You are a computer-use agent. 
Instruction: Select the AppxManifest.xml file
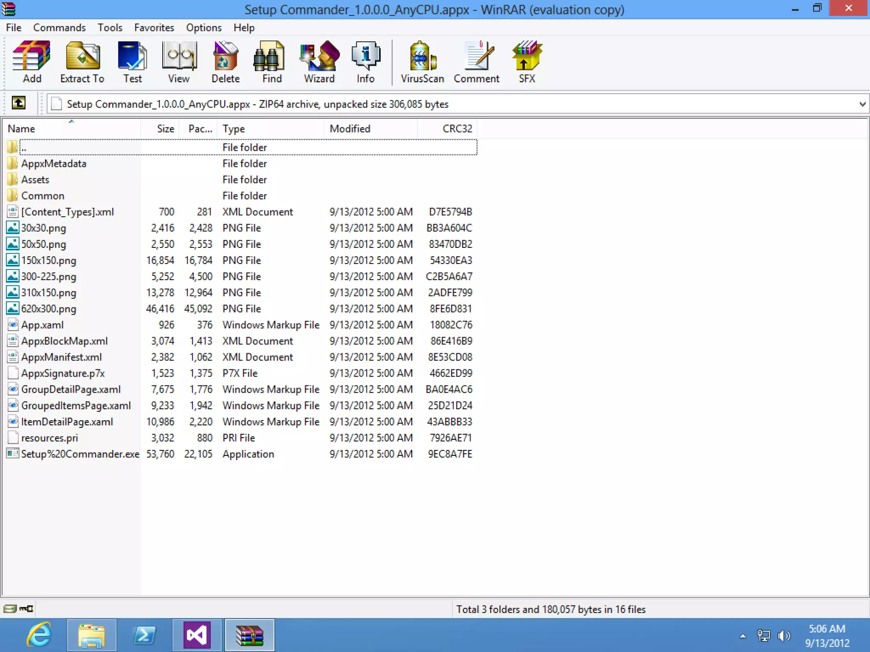pos(62,357)
